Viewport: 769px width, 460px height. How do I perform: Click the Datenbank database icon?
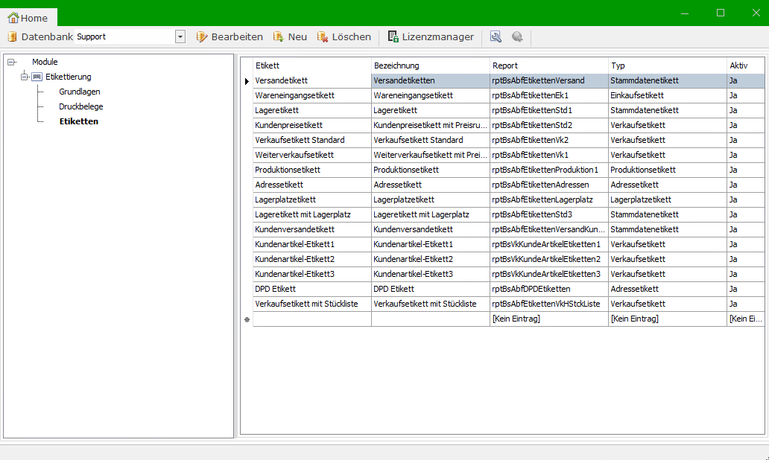click(12, 36)
